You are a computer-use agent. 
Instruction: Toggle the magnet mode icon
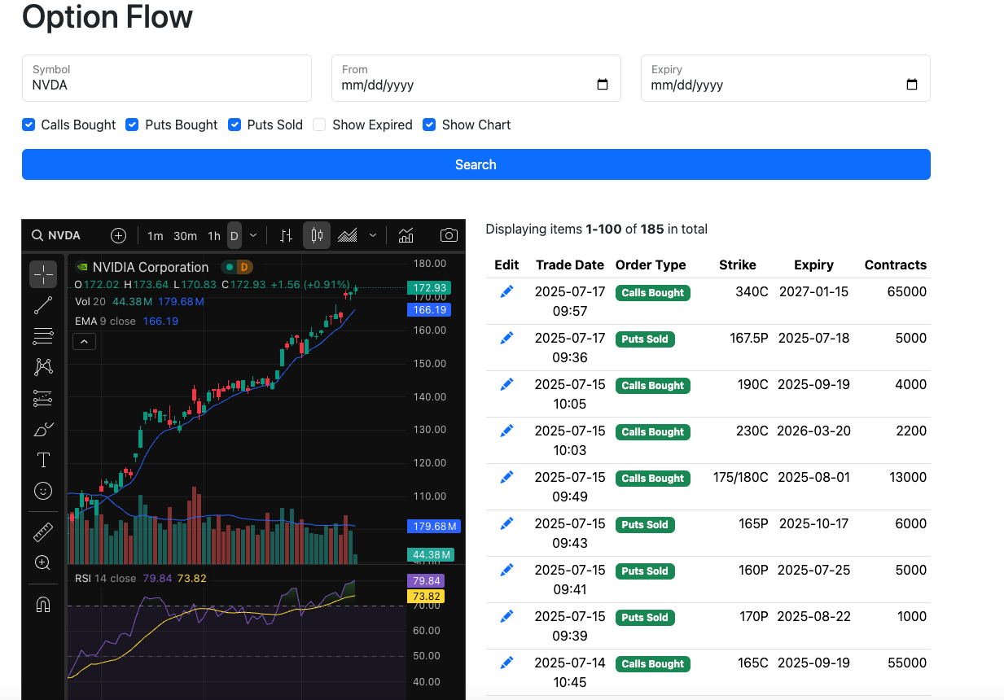[43, 605]
